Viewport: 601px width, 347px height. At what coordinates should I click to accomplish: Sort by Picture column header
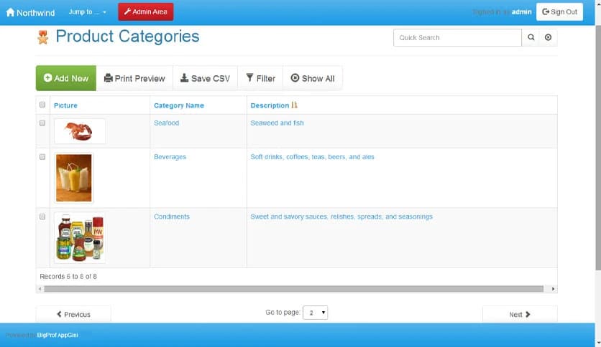tap(65, 105)
